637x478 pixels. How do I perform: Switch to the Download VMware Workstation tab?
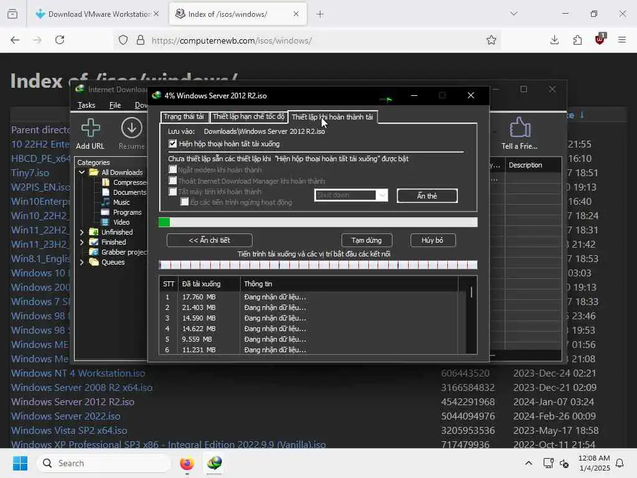(96, 14)
